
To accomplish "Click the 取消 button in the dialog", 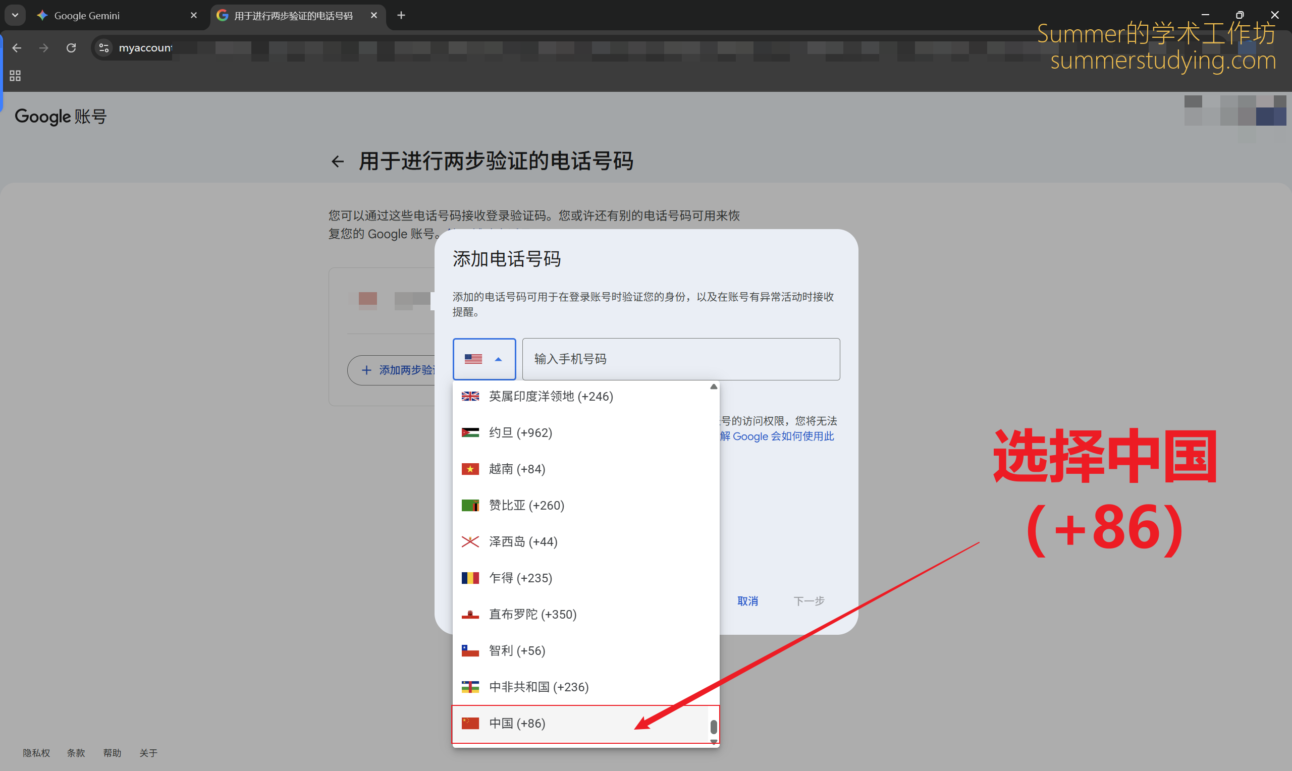I will click(x=747, y=601).
